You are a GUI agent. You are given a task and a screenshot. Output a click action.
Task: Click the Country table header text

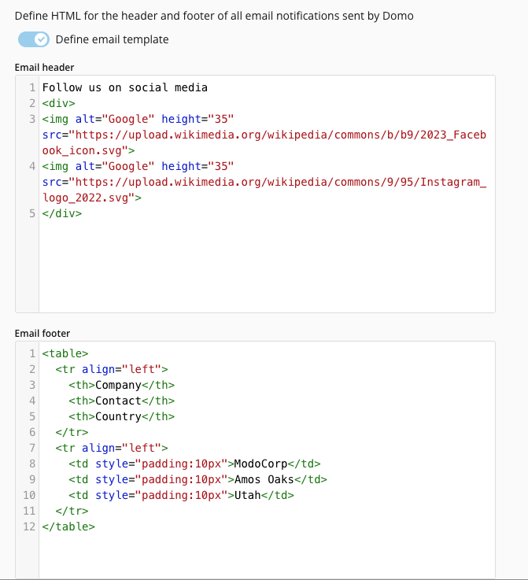click(118, 416)
